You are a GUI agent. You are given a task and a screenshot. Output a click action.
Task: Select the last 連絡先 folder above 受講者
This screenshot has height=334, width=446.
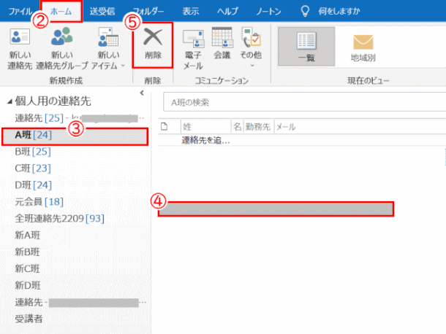coord(75,303)
